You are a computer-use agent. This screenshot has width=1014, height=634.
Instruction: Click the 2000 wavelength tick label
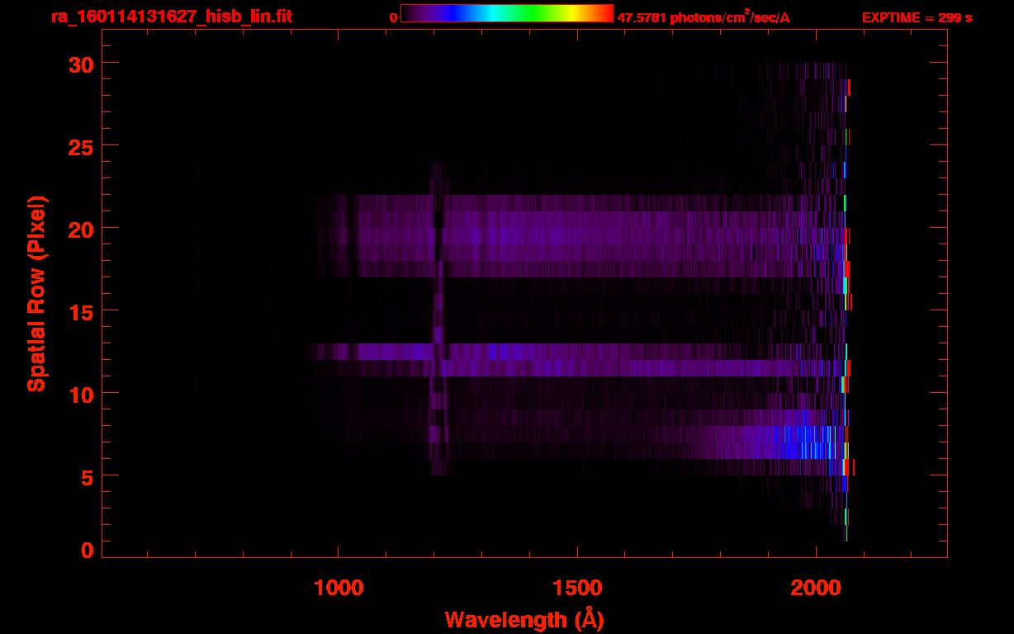pos(815,587)
